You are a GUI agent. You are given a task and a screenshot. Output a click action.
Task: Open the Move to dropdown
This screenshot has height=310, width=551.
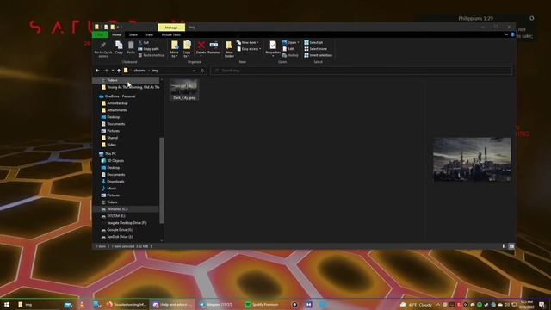tap(175, 49)
